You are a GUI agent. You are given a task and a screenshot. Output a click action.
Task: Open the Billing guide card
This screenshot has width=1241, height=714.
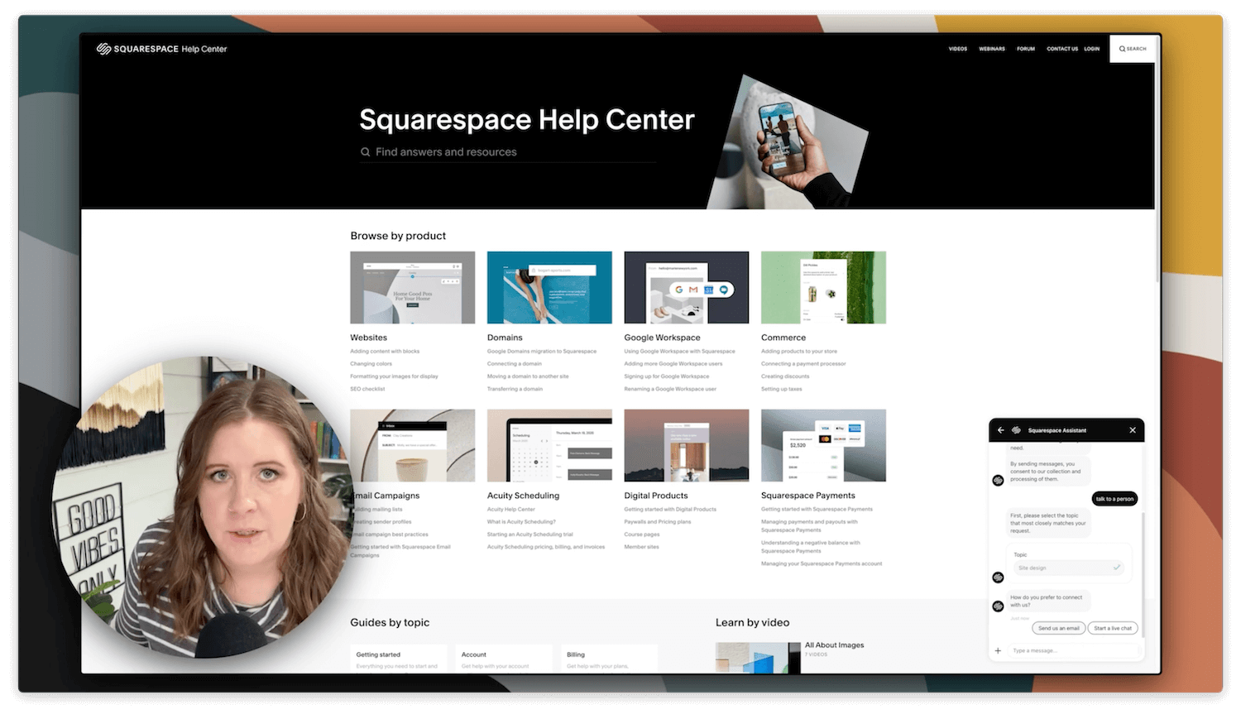pyautogui.click(x=609, y=659)
